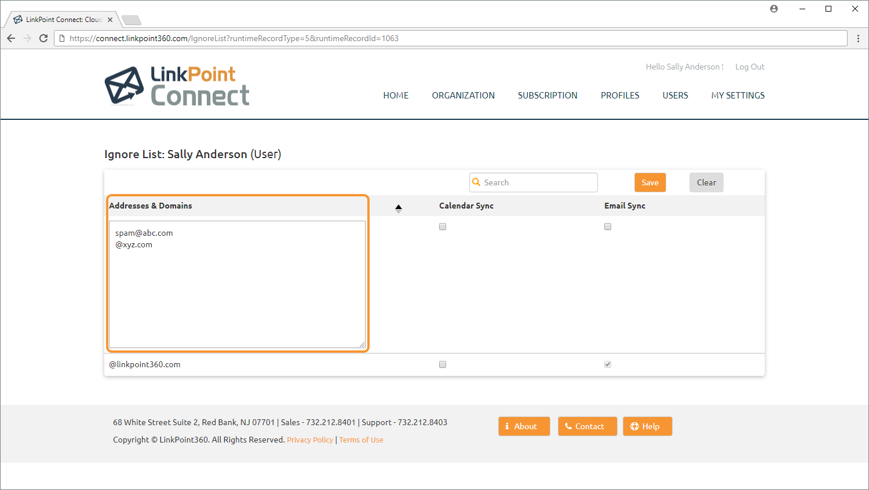Click the Calendar Sync column header

pos(466,206)
